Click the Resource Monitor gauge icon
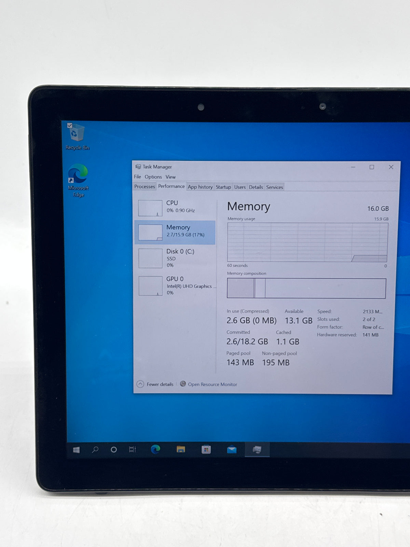 tap(183, 384)
